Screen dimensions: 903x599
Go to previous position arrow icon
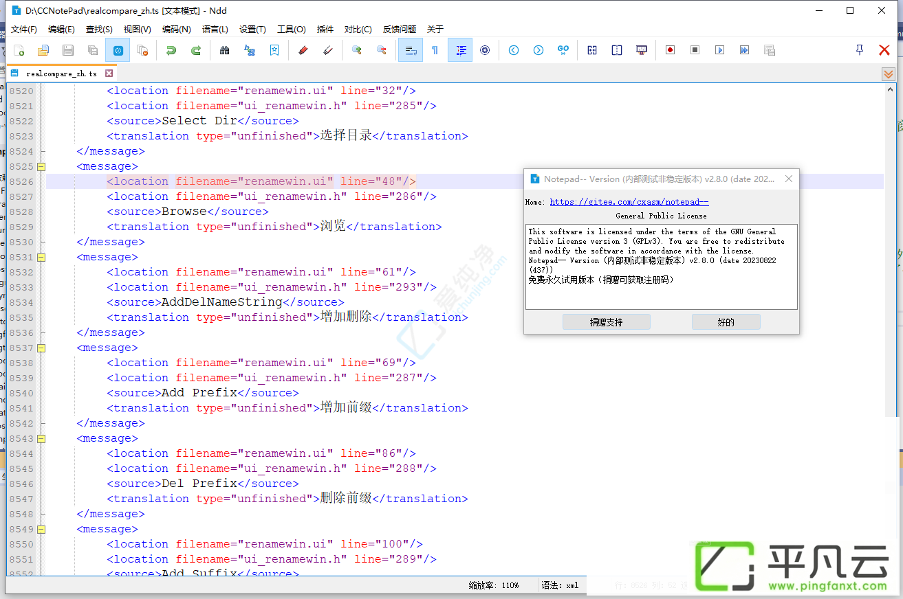point(514,50)
